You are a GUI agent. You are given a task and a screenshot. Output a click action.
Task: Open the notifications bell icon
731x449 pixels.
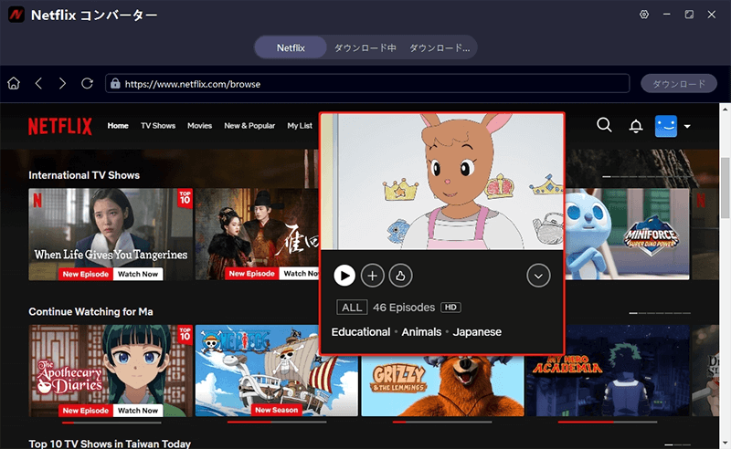[x=636, y=126]
